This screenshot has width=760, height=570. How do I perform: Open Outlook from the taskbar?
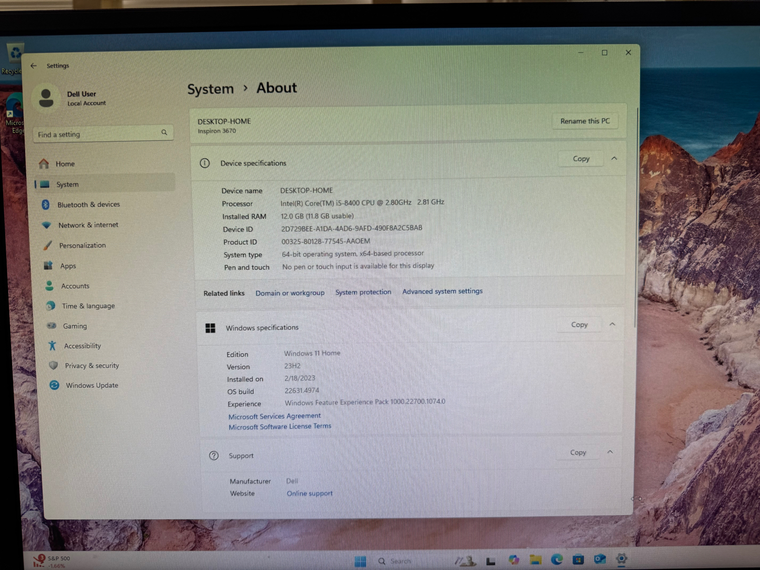pyautogui.click(x=600, y=559)
